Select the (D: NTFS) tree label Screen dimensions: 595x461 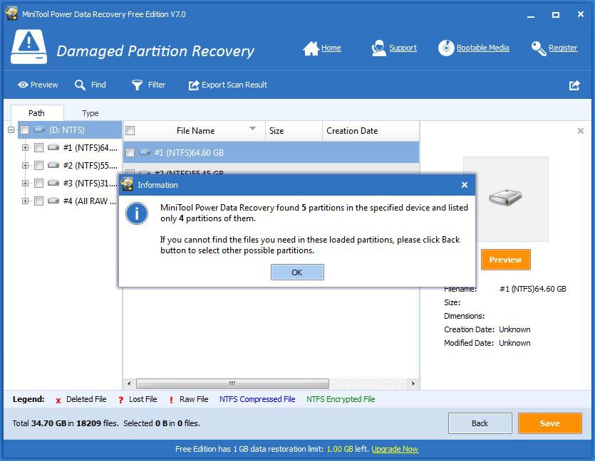click(x=67, y=130)
